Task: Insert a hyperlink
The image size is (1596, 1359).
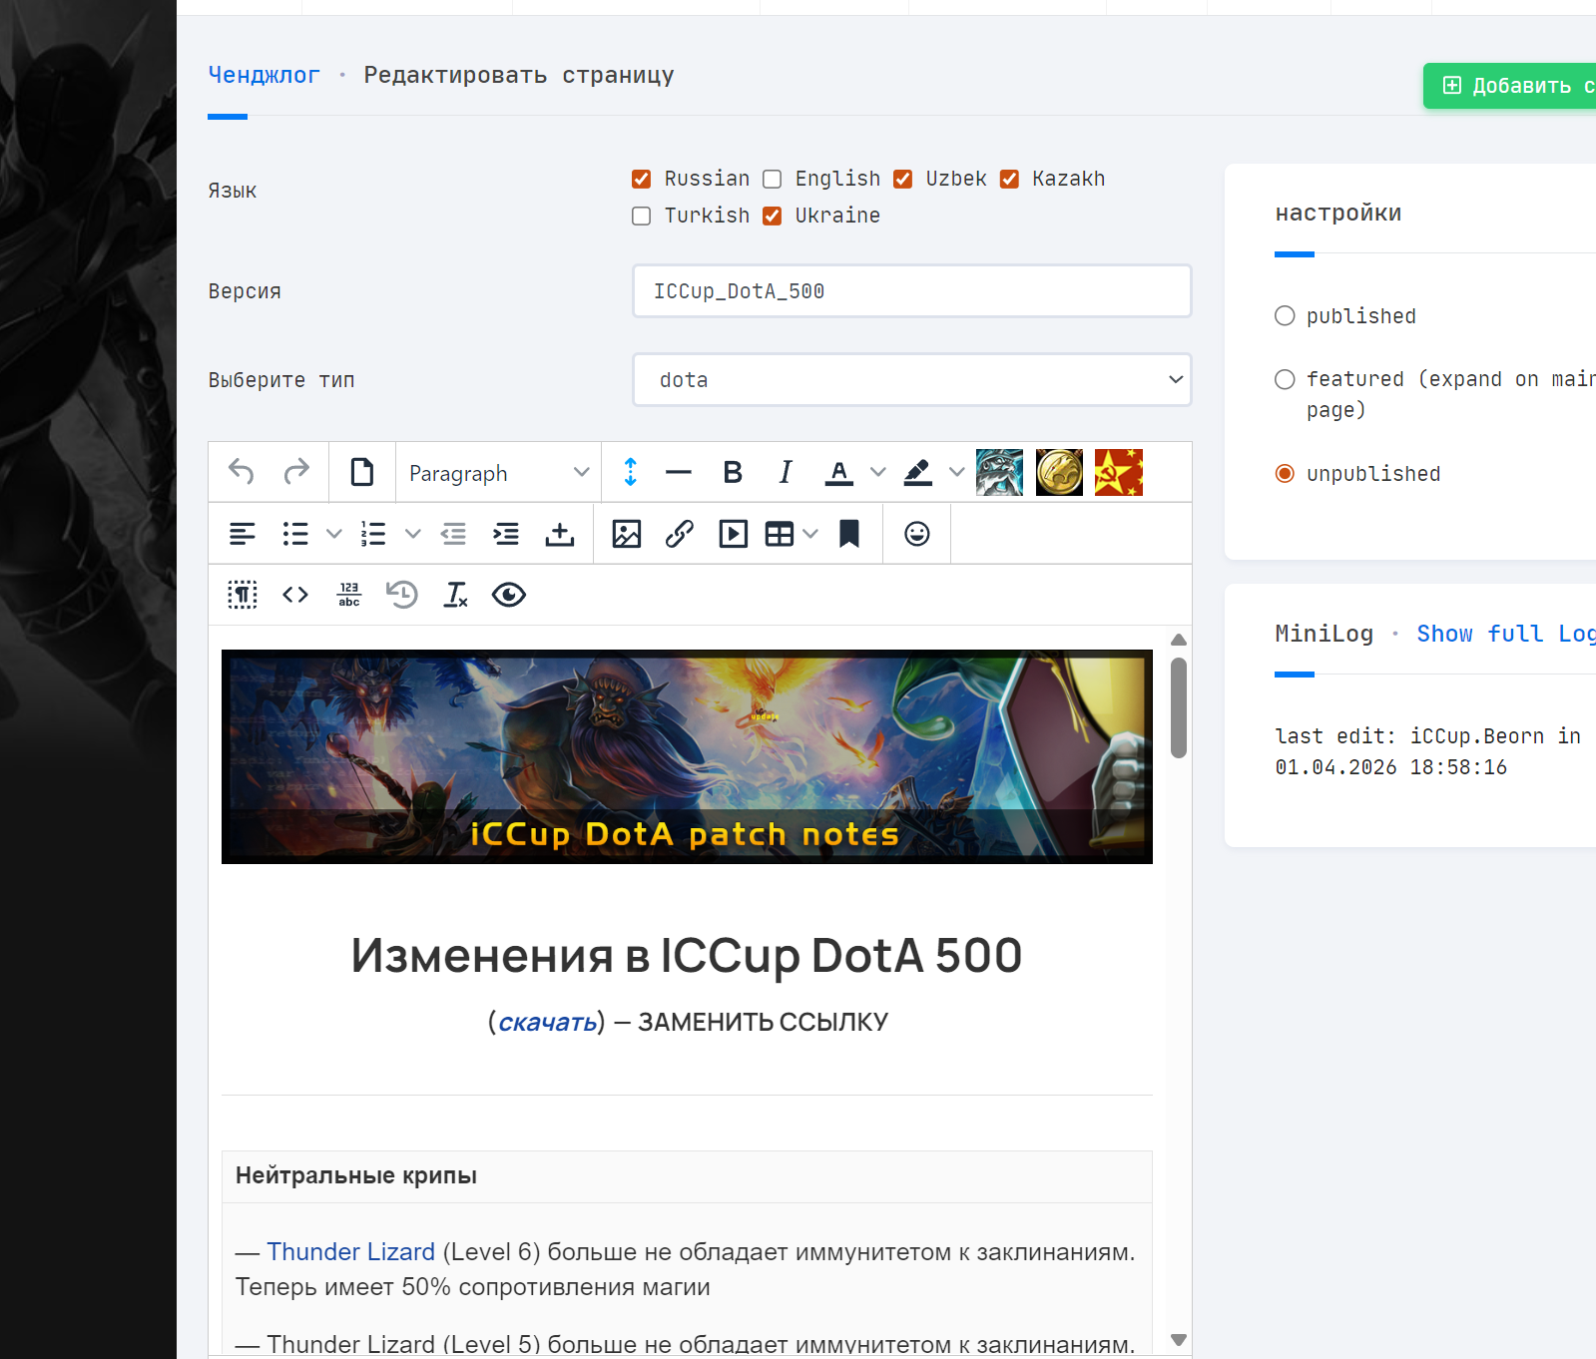Action: click(680, 534)
